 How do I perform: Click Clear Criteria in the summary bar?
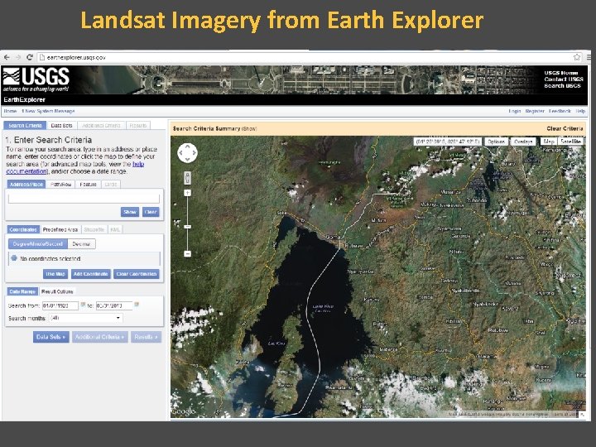click(565, 128)
